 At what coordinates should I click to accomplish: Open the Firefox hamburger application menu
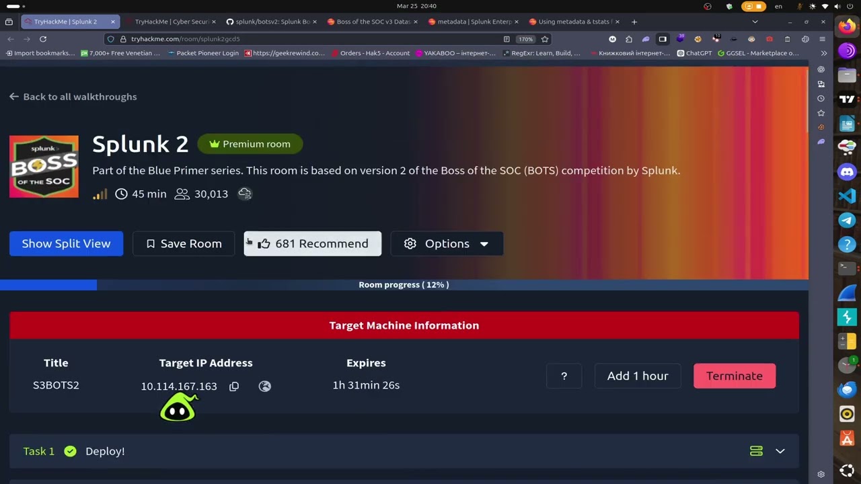click(823, 39)
